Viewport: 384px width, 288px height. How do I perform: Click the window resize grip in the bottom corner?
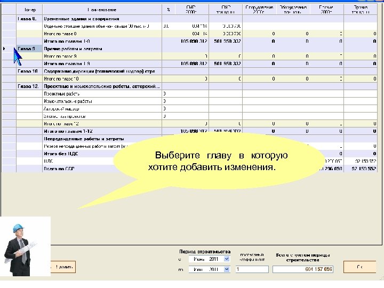[381, 278]
